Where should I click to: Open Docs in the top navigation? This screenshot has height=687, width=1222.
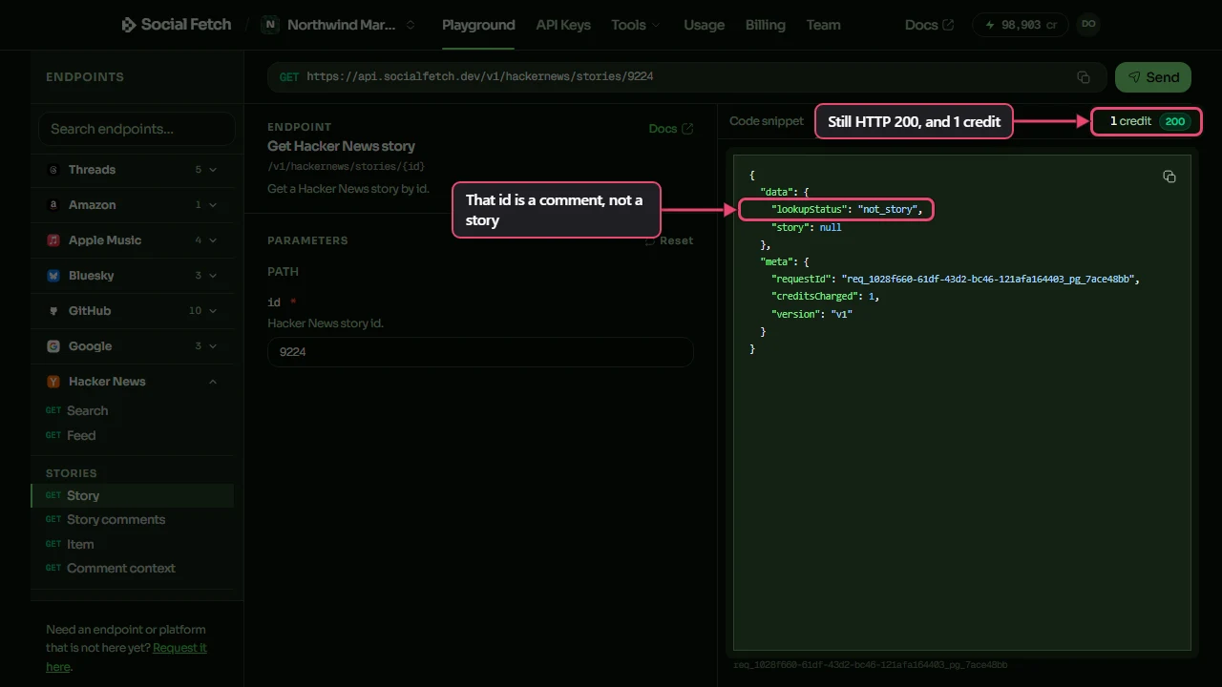[929, 25]
